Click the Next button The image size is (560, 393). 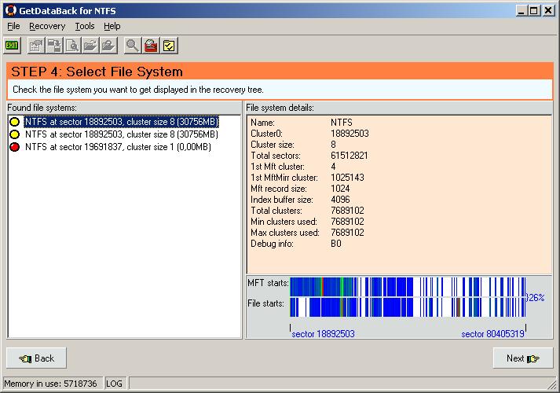tap(523, 358)
